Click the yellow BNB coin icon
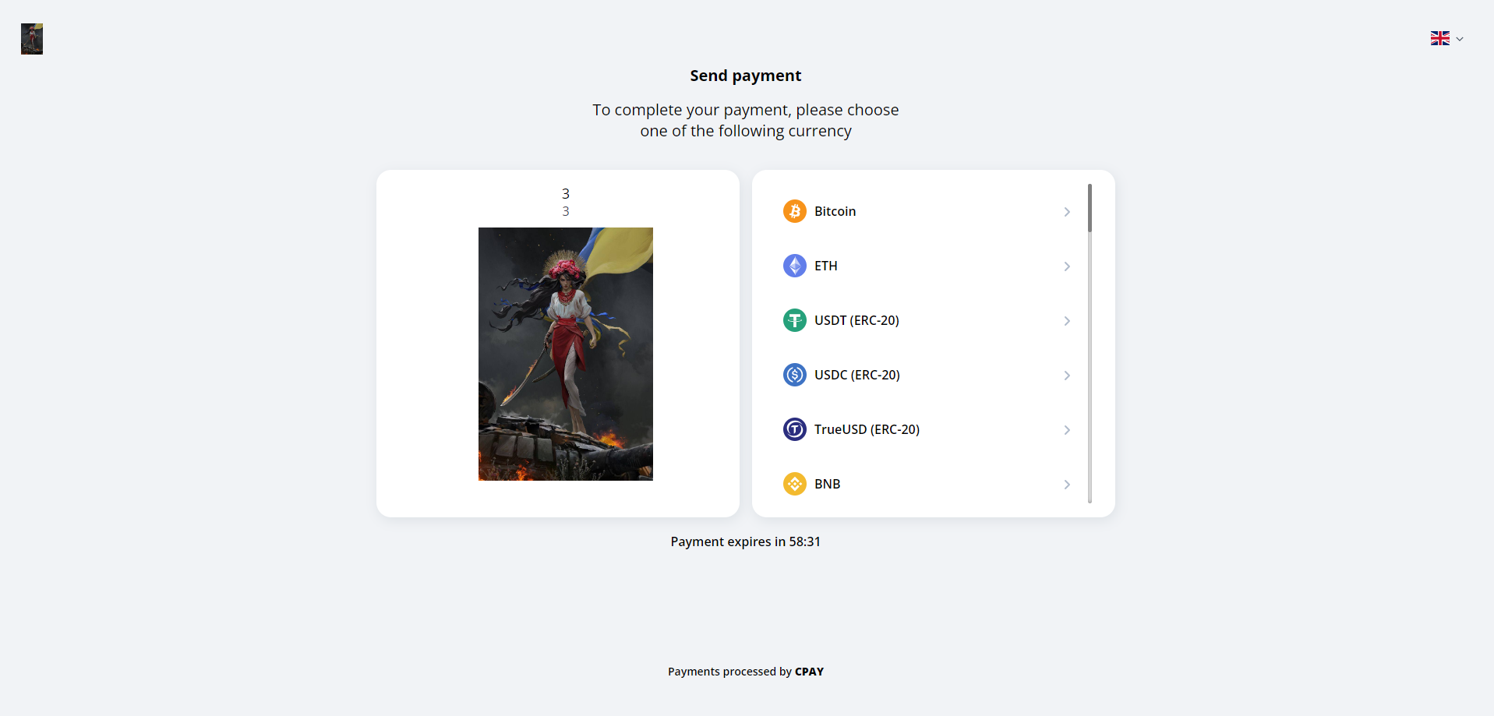Screen dimensions: 1494x716 coord(794,484)
